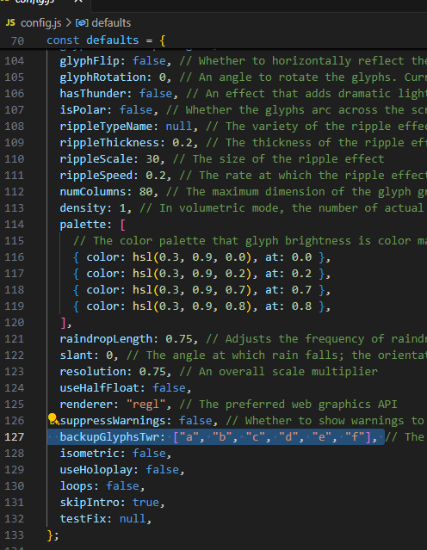This screenshot has width=427, height=550.
Task: Click the closing brace on line 133
Action: click(50, 535)
